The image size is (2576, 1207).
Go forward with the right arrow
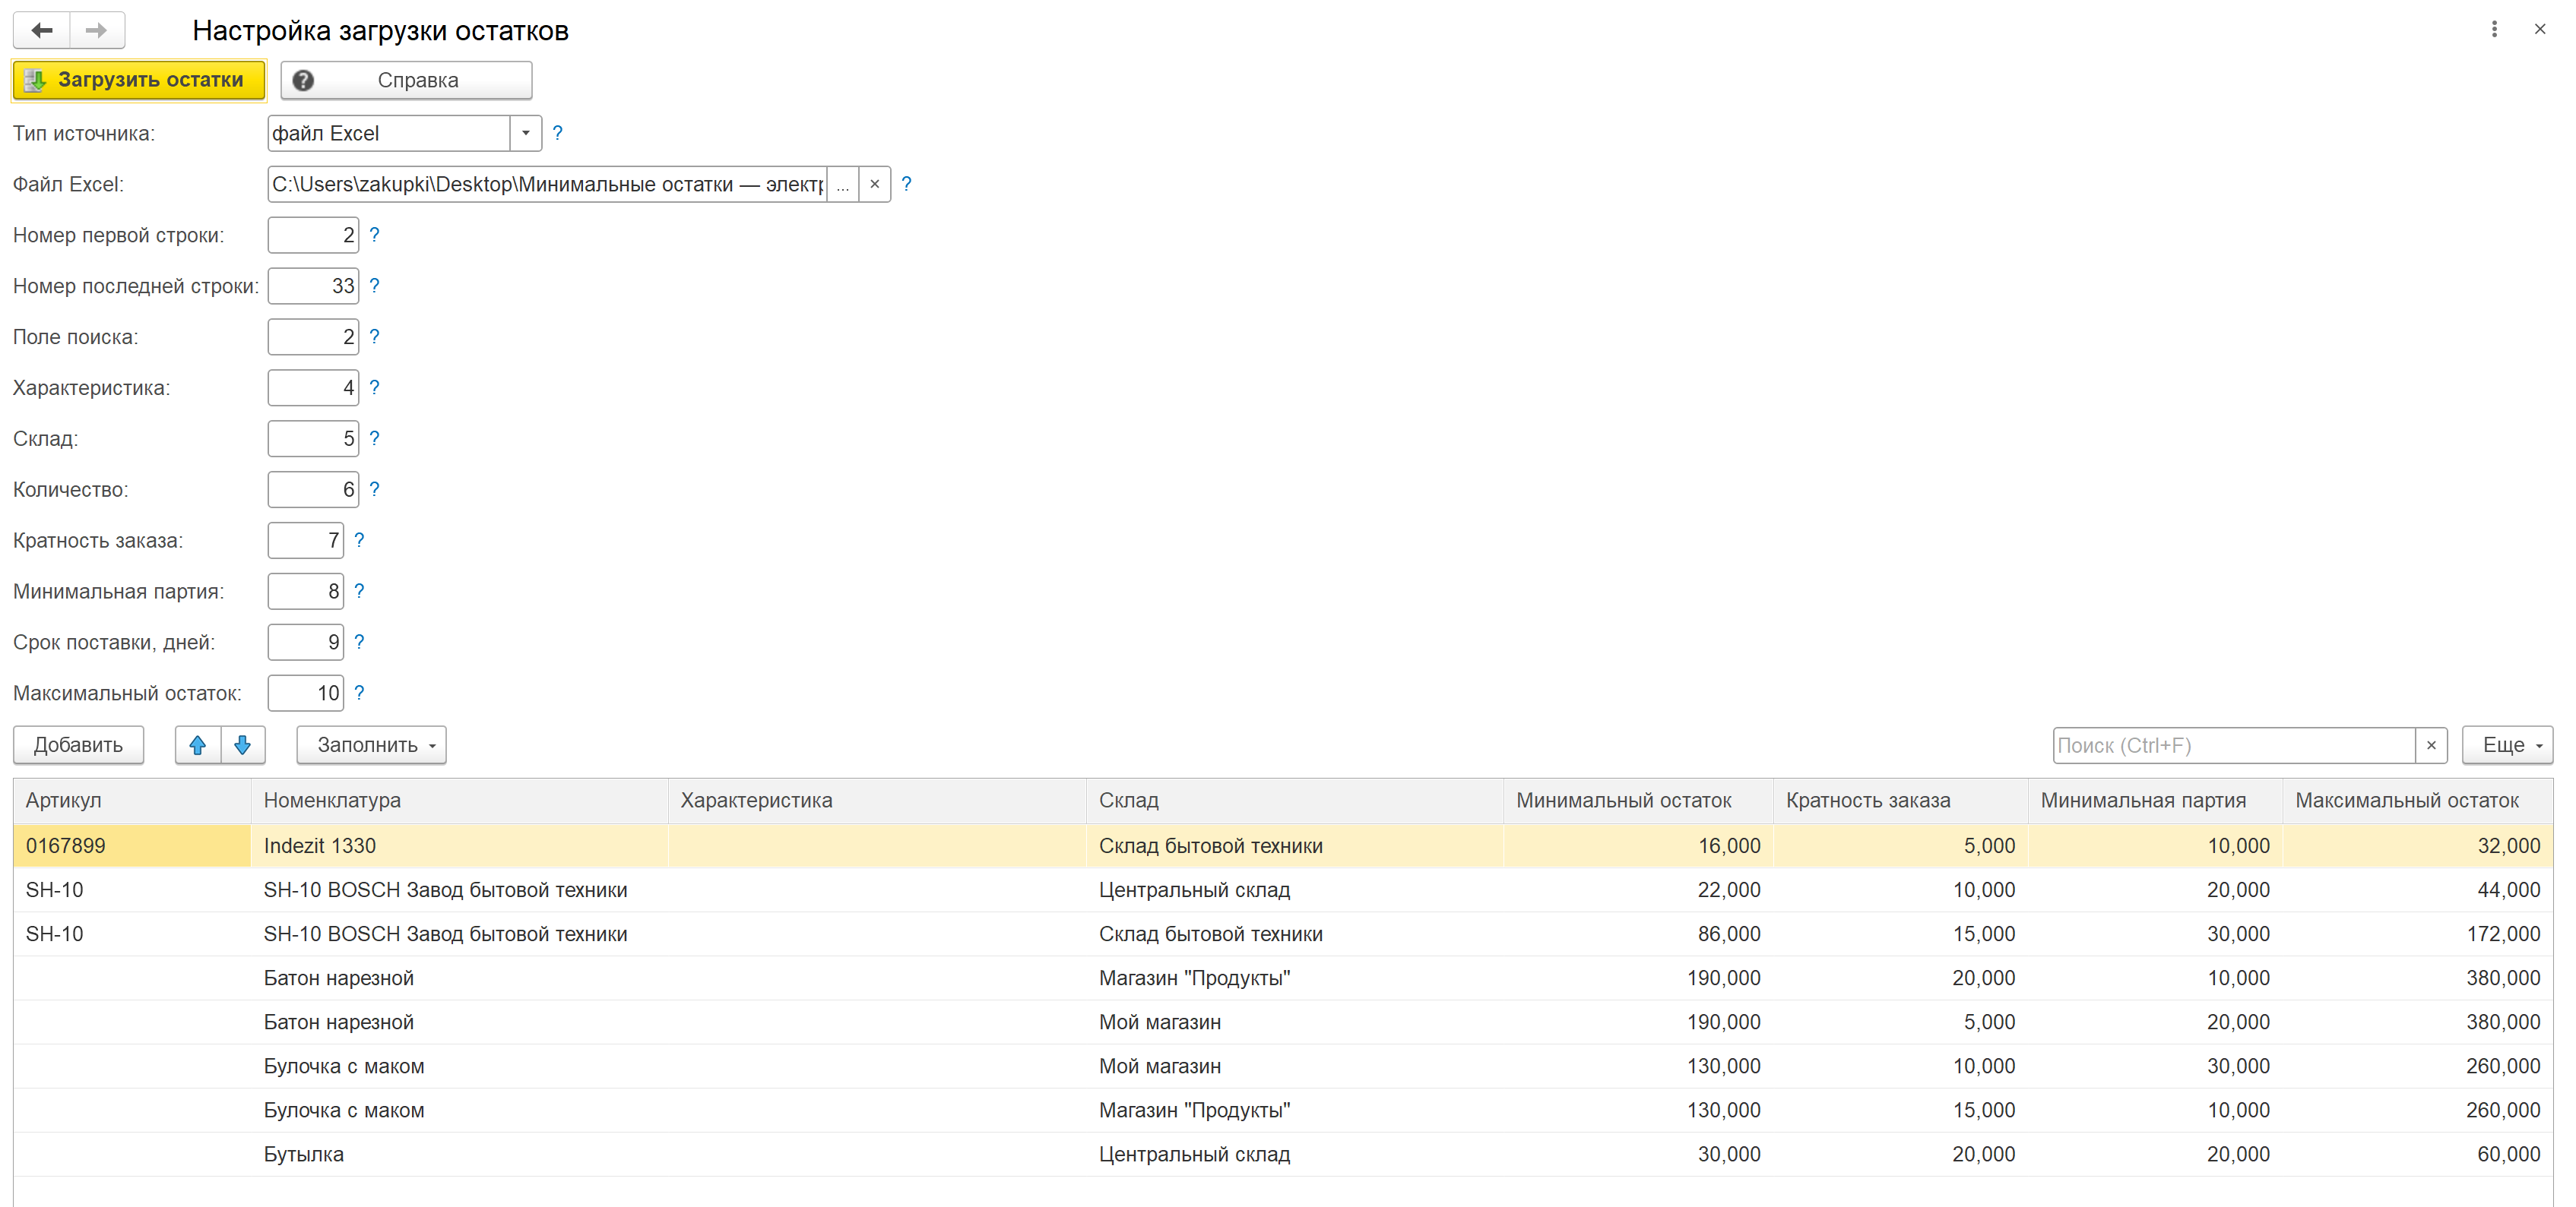(x=97, y=30)
